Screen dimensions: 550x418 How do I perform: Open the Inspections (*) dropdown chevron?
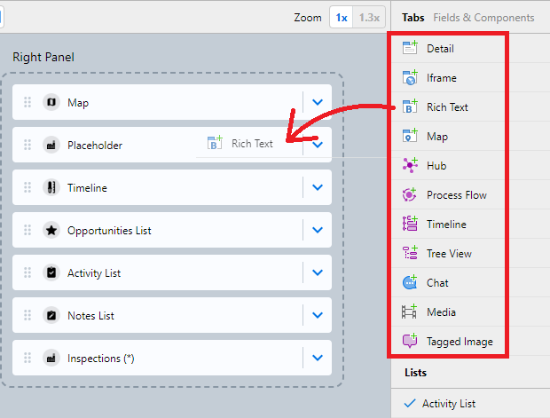pos(318,359)
